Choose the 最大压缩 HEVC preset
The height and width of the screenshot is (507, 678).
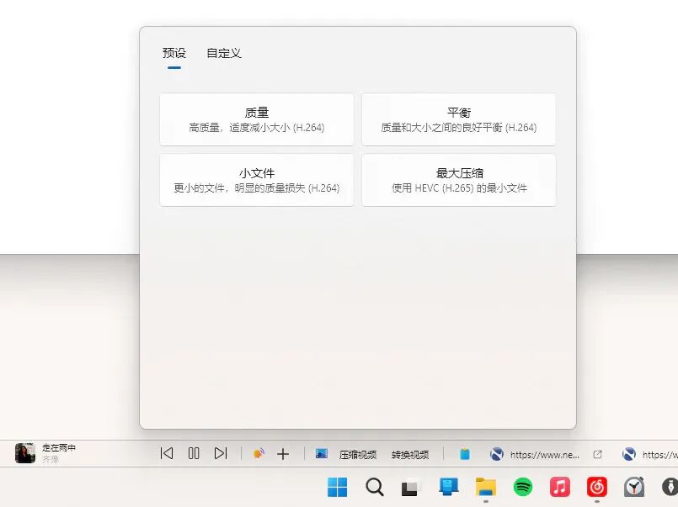click(459, 180)
